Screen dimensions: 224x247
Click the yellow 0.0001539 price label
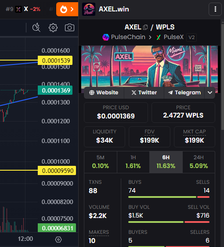point(55,61)
